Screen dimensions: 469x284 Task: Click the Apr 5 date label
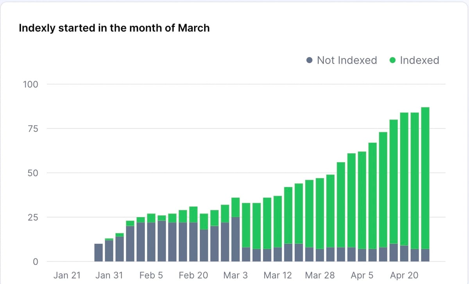362,275
